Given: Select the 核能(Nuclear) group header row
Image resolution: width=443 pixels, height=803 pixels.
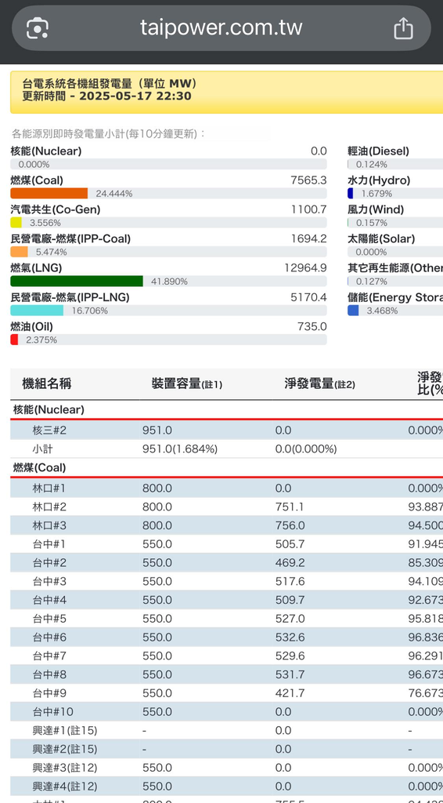Looking at the screenshot, I should tap(226, 409).
